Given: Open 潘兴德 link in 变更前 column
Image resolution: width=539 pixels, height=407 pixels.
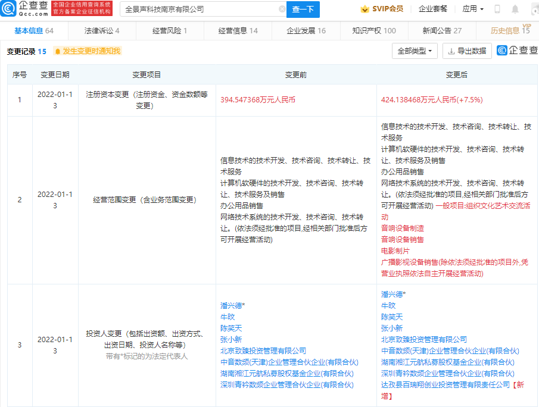Looking at the screenshot, I should (x=231, y=306).
